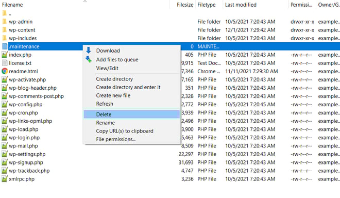Click the 11/11/2021 7:29:30 AM date
Viewport: 340px width, 198px height.
(251, 71)
